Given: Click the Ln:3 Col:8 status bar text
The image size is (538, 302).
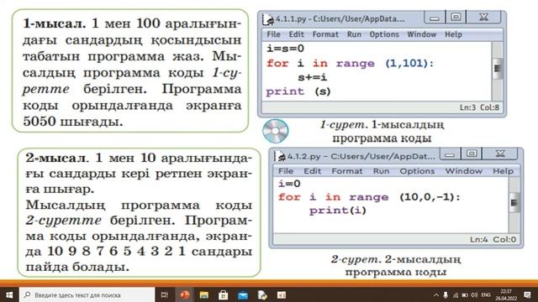Looking at the screenshot, I should tap(479, 107).
